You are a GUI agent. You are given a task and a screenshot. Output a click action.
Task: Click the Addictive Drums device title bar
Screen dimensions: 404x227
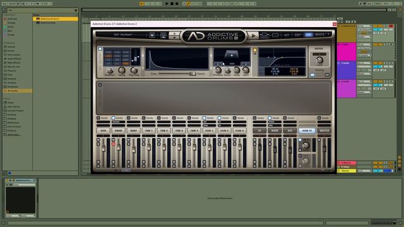click(x=21, y=180)
